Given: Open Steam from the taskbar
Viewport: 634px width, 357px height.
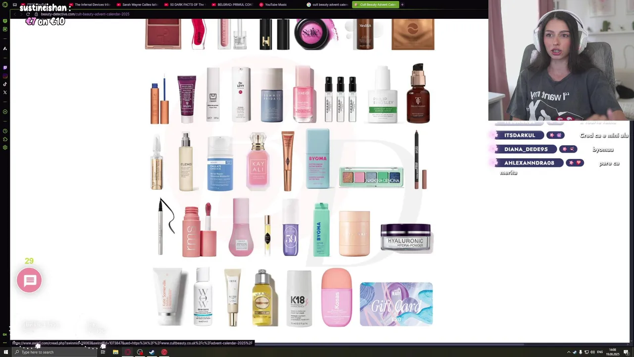Looking at the screenshot, I should (152, 352).
